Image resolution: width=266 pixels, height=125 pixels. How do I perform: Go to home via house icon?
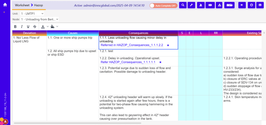5,4
